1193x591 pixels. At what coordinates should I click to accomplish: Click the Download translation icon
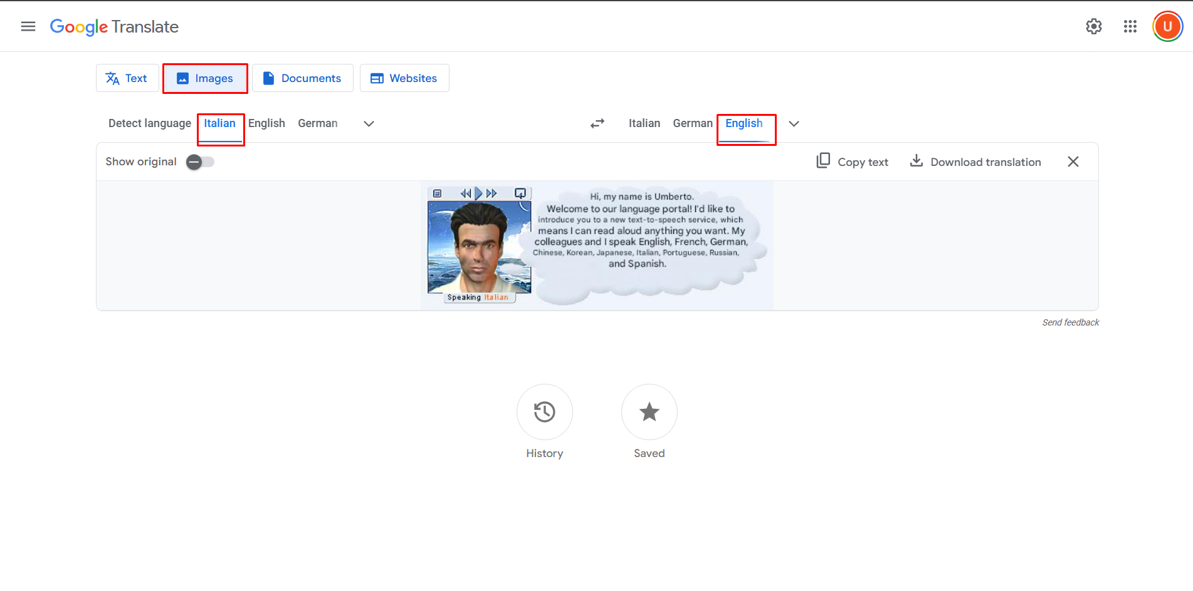click(x=917, y=161)
